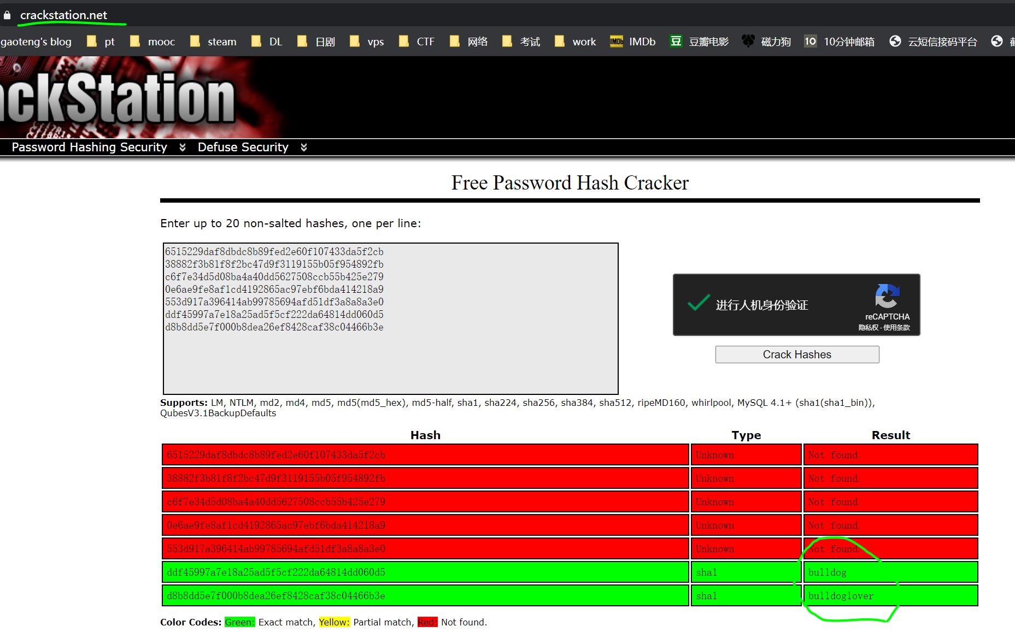Click the reCAPTCHA logo icon
The width and height of the screenshot is (1015, 638).
(887, 296)
